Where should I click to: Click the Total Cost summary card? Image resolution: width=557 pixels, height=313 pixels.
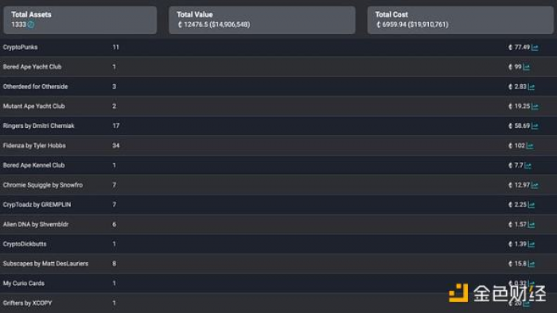pyautogui.click(x=460, y=20)
